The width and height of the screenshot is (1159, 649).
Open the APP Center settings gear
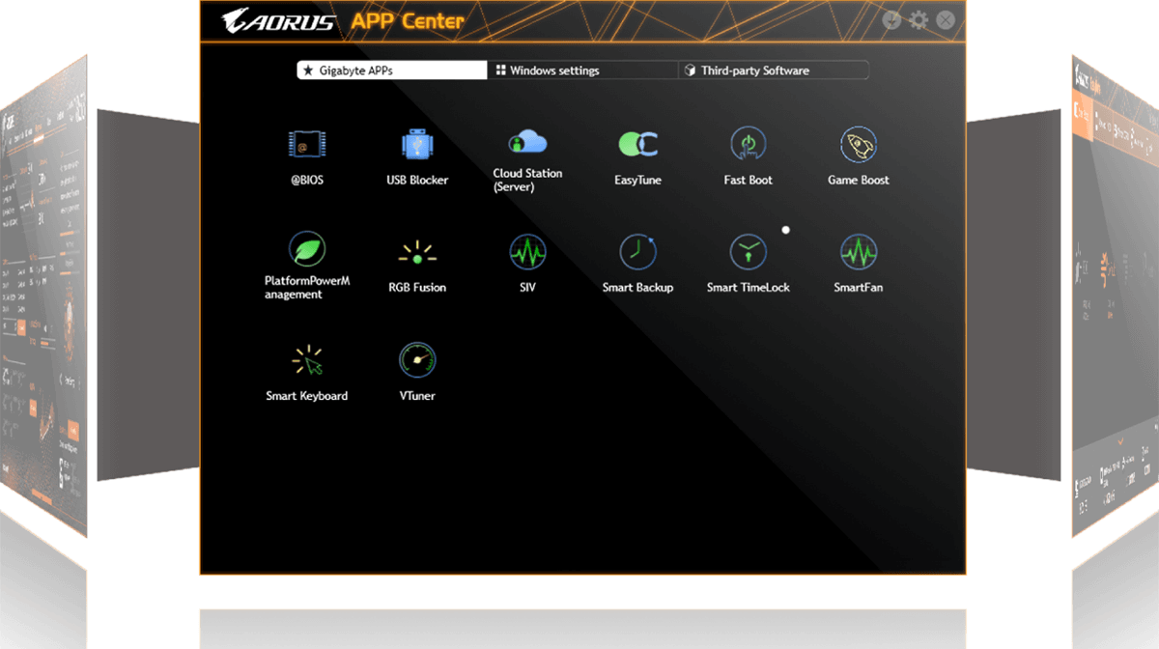click(918, 20)
